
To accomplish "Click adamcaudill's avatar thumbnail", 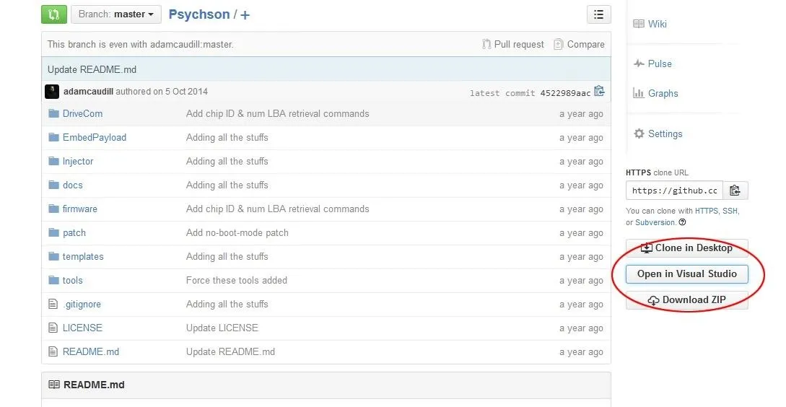I will click(52, 91).
